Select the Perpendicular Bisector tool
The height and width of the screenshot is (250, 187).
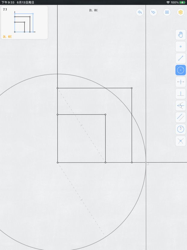(180, 82)
